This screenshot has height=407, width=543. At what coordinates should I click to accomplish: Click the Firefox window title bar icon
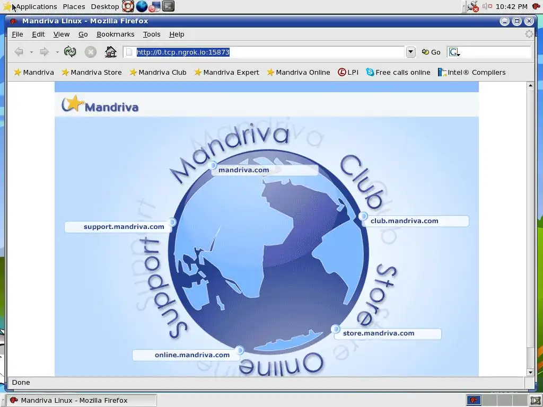[13, 21]
